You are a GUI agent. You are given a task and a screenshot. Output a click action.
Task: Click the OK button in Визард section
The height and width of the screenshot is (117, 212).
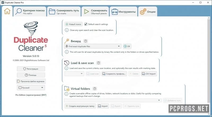click(x=127, y=46)
